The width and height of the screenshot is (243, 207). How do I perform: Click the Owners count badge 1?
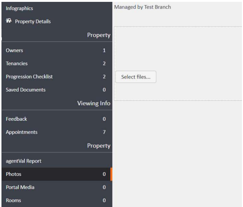click(104, 50)
